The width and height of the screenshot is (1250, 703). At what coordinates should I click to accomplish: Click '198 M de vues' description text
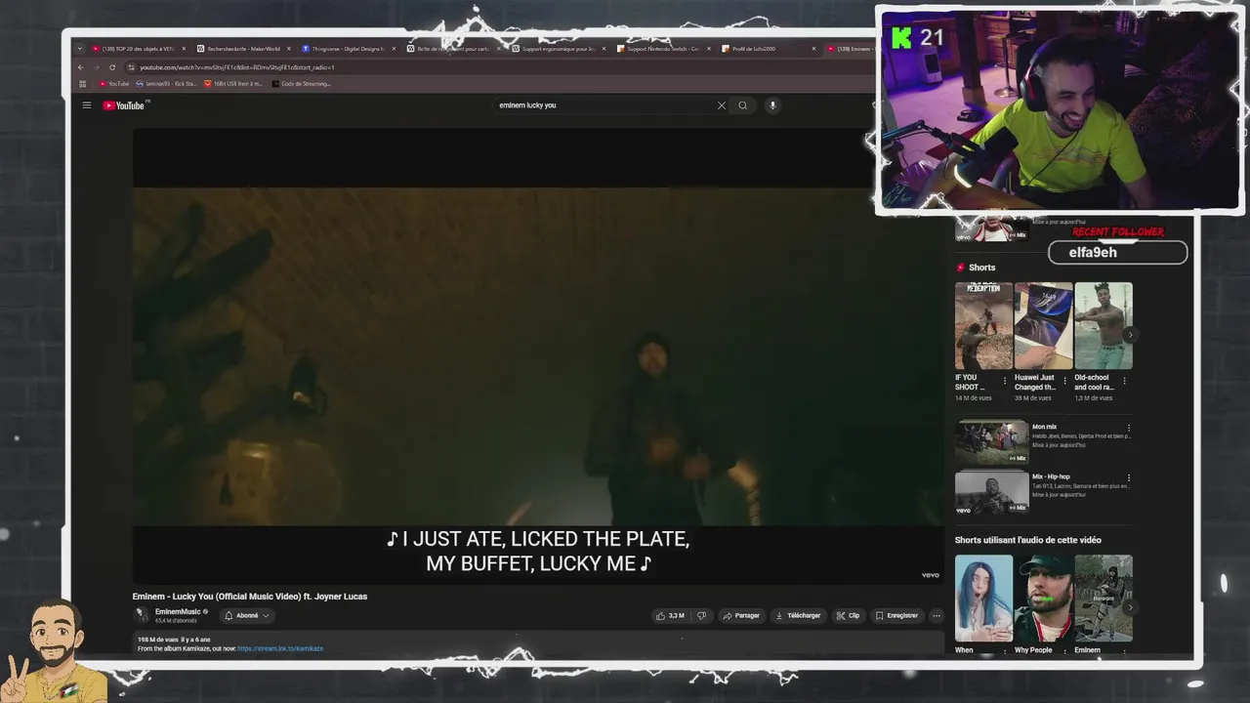(158, 640)
